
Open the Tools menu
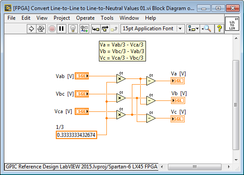coord(107,18)
